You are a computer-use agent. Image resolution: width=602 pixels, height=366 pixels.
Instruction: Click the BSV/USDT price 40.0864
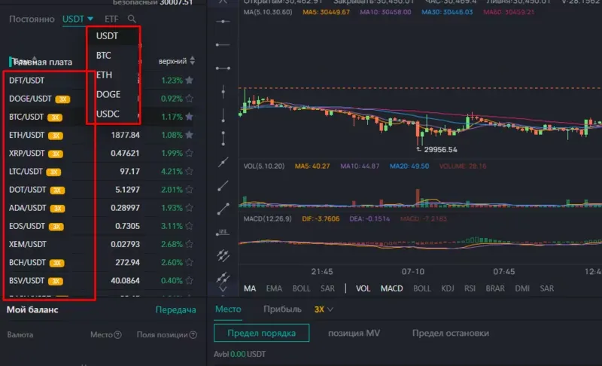125,281
